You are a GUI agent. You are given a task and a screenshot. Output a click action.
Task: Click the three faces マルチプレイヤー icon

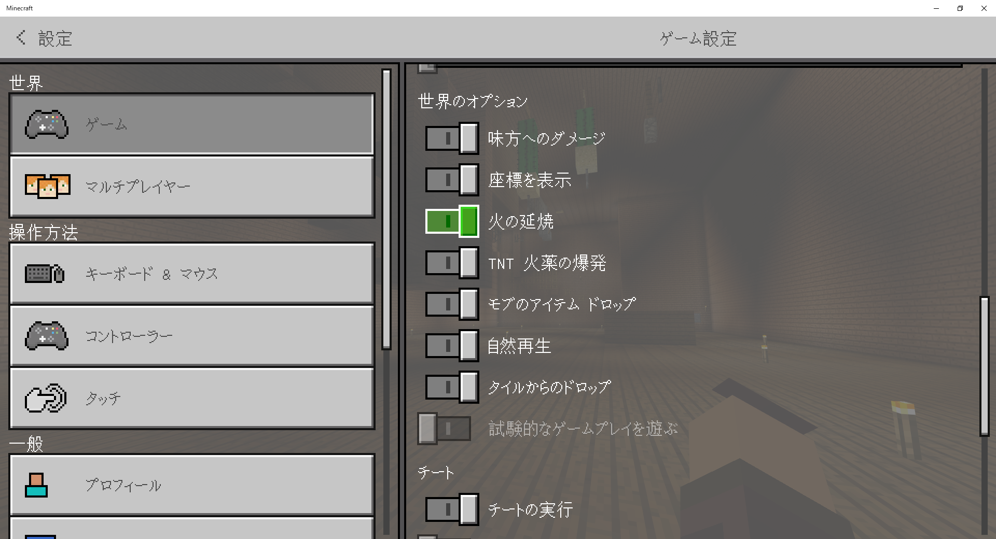47,186
